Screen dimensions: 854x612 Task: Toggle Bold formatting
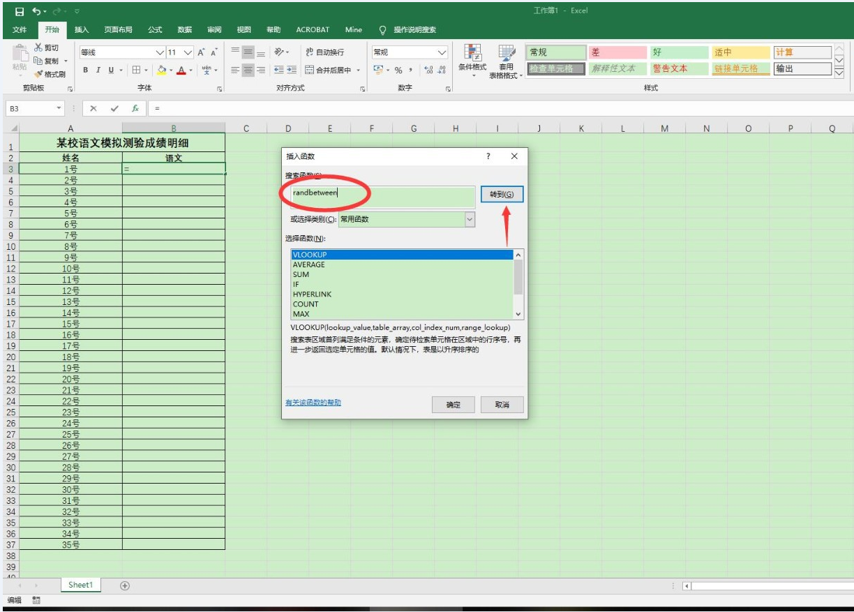(x=86, y=70)
